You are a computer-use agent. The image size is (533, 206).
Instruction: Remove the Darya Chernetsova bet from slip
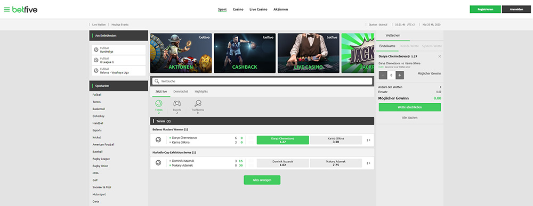pos(440,56)
